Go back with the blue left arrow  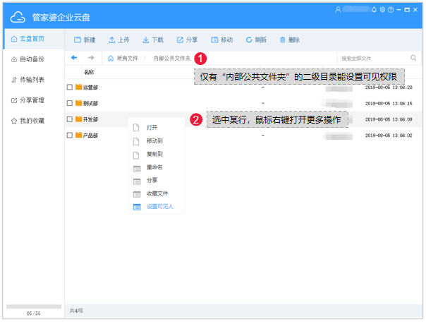pos(74,58)
